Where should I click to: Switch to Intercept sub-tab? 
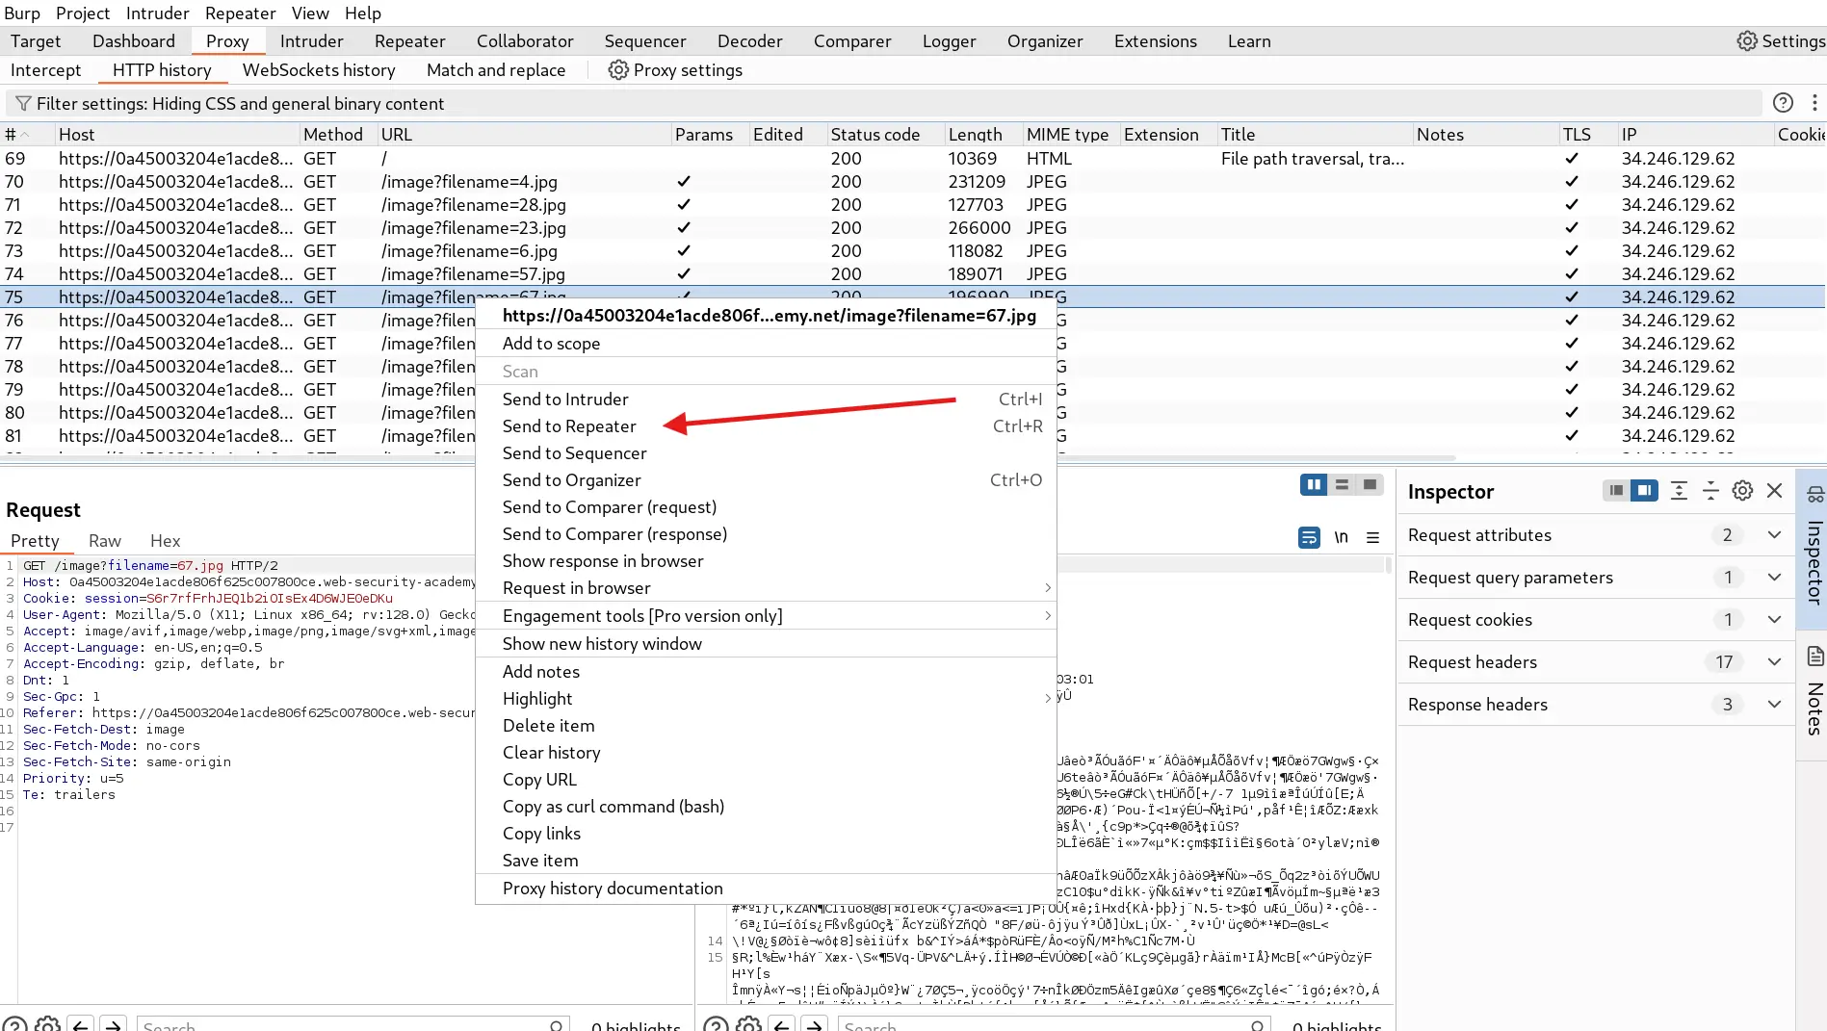[46, 70]
